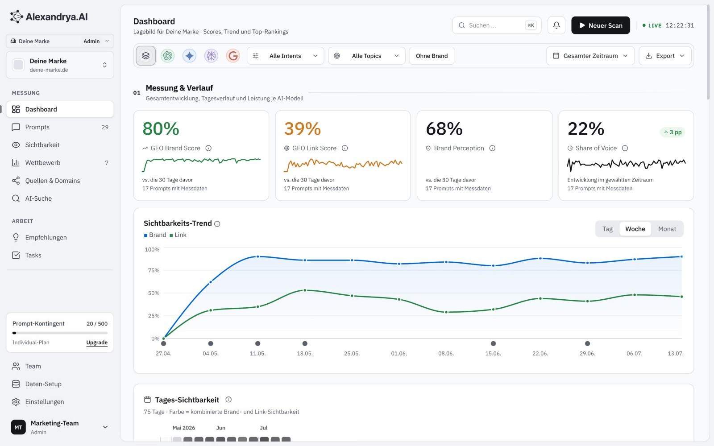This screenshot has height=446, width=714.
Task: Click the MT avatar badge
Action: pyautogui.click(x=18, y=427)
